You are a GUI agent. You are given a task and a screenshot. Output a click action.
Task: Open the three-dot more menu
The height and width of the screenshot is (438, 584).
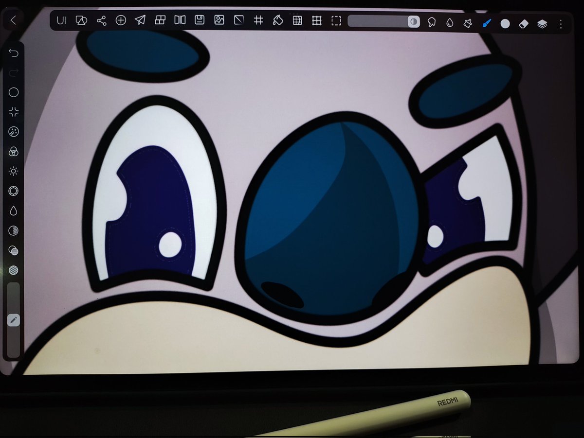click(x=561, y=24)
